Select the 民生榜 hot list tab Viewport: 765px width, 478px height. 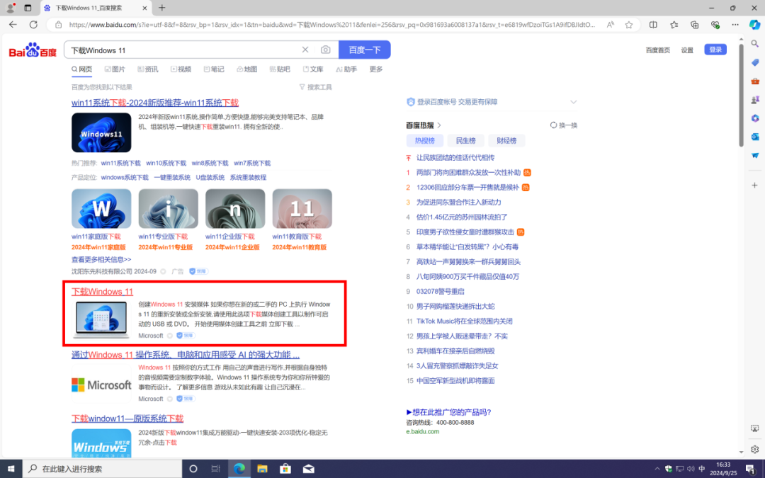[x=465, y=140]
